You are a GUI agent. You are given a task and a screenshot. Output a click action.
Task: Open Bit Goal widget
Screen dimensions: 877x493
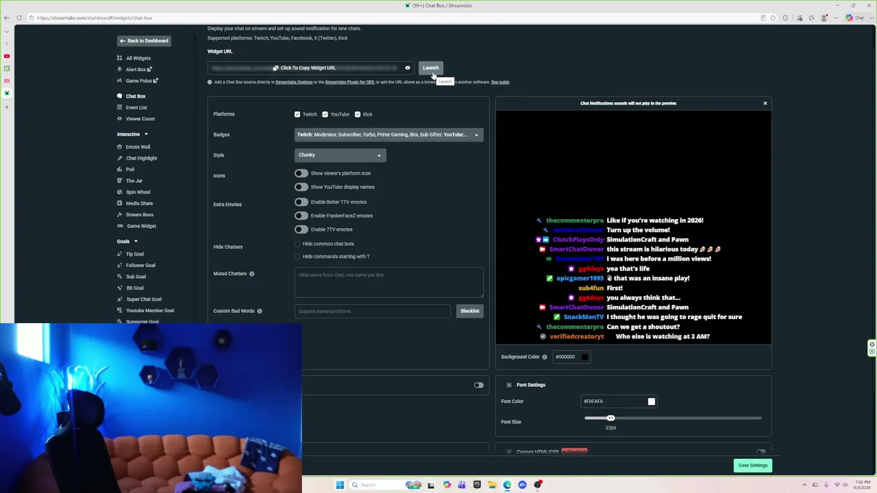point(134,288)
